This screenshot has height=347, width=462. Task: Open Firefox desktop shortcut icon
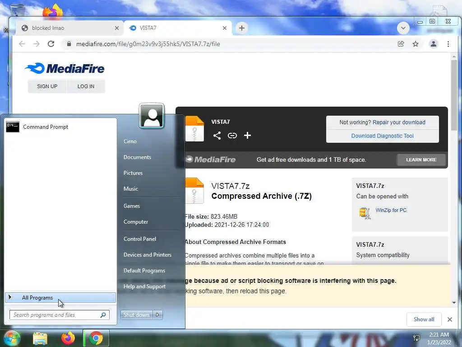[52, 11]
